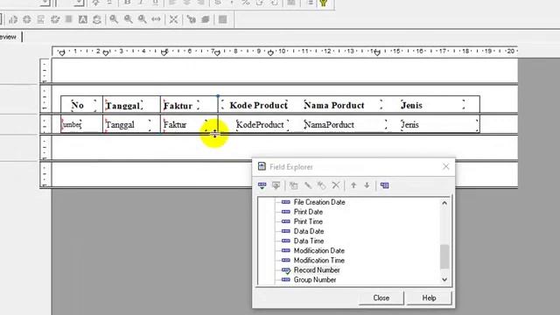Select the bold 'Jenis' header text

(x=432, y=105)
